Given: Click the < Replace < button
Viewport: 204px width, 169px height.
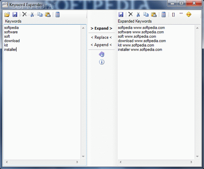Looking at the screenshot, I should coord(101,37).
